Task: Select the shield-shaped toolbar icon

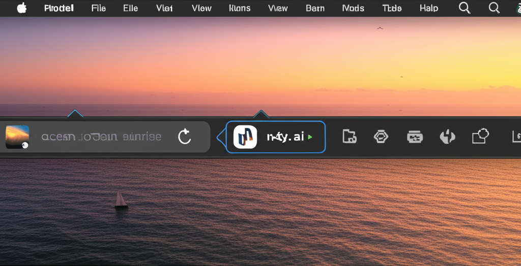Action: pyautogui.click(x=447, y=137)
